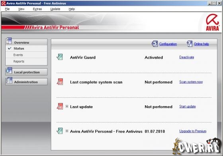
Task: Click the Administration checklist icon
Action: (9, 81)
